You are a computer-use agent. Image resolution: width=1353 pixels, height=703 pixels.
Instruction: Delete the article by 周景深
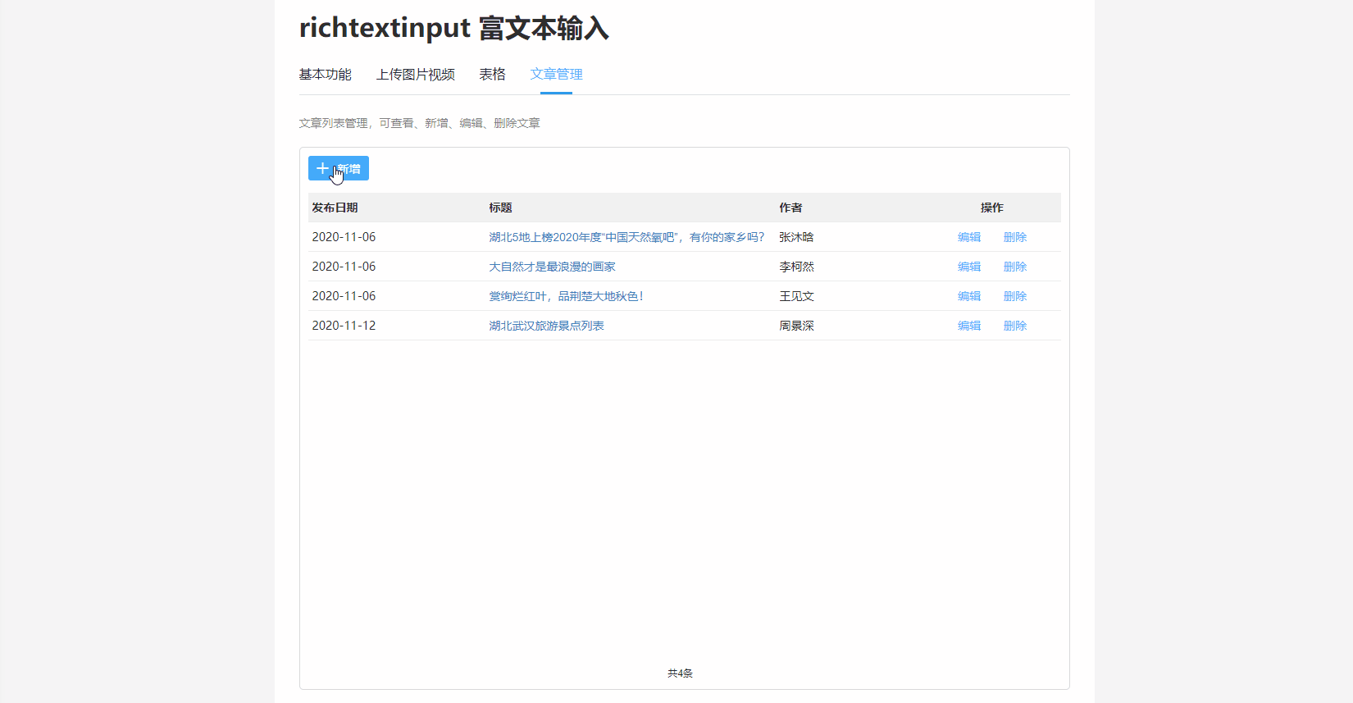[1015, 326]
